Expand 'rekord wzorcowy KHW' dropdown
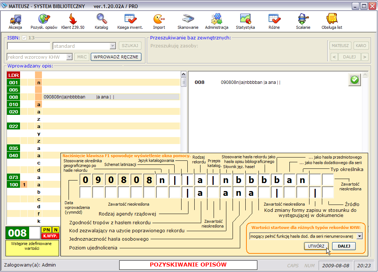The image size is (378, 272). point(69,57)
